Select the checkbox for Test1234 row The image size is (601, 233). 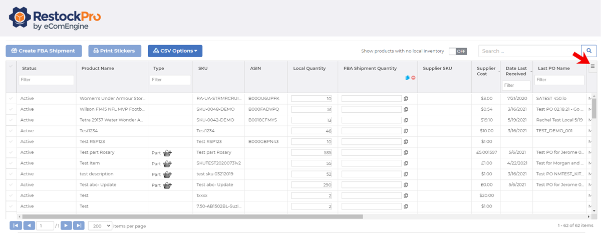point(11,131)
